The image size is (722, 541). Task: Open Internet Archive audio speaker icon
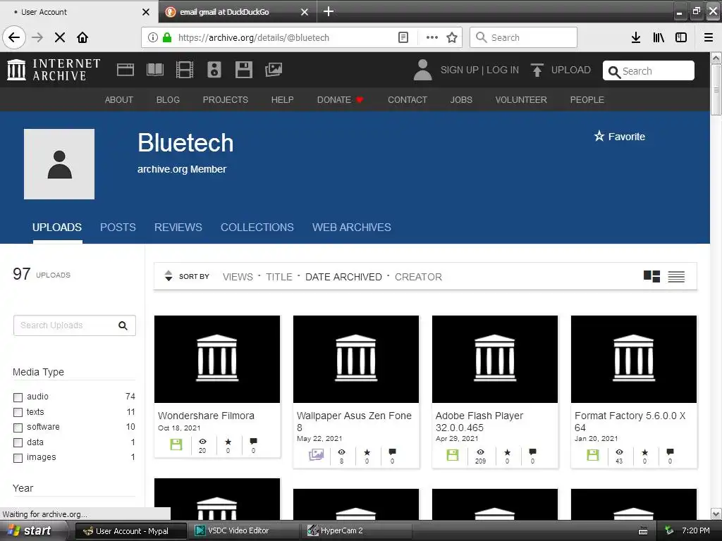click(214, 70)
